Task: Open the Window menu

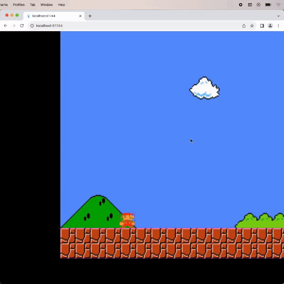Action: coord(46,4)
